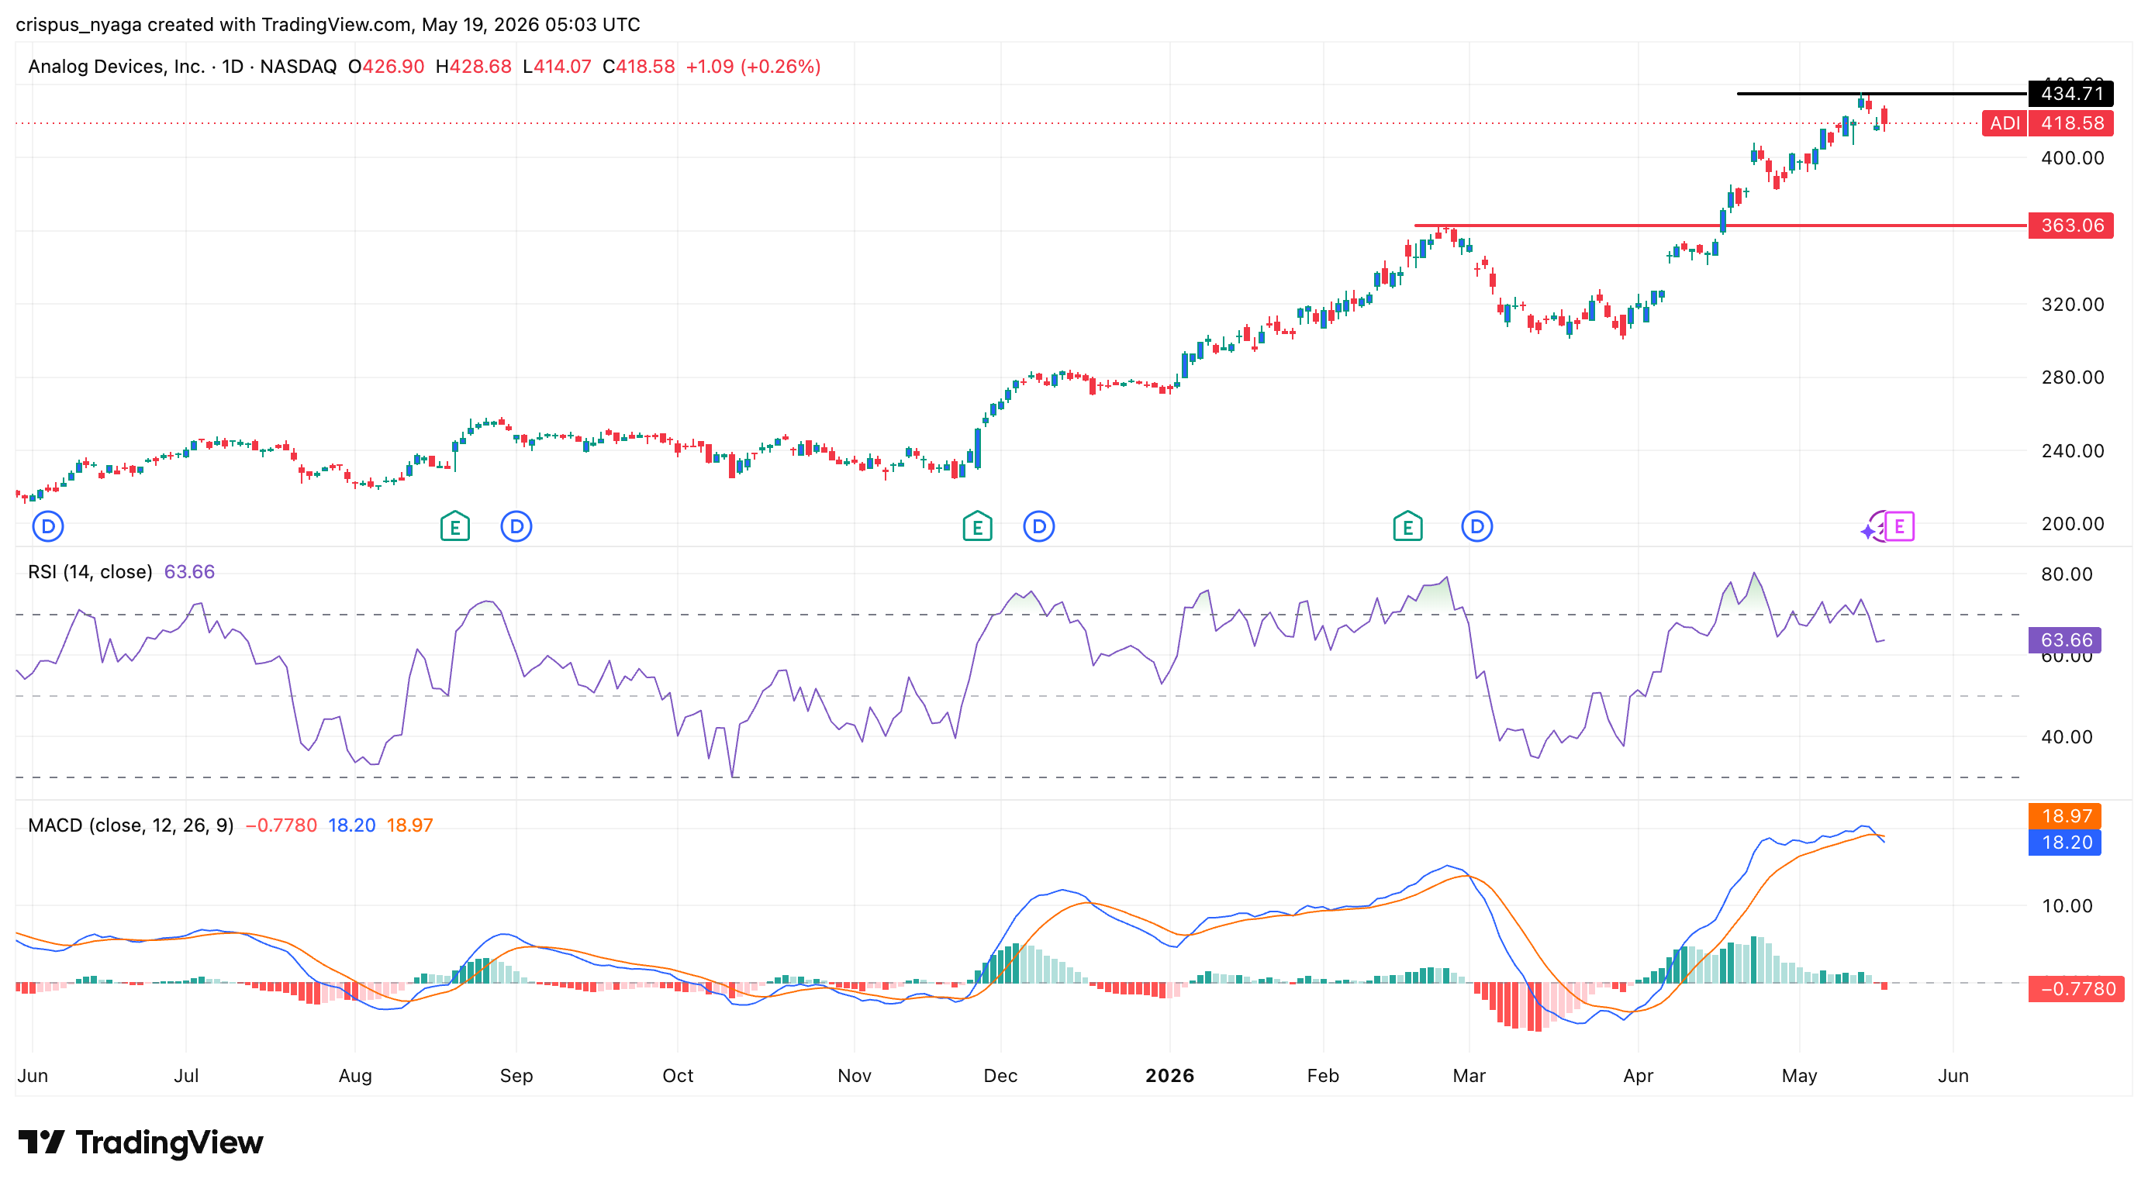Click the red 363.06 price level label
The image size is (2148, 1189).
pyautogui.click(x=2071, y=226)
